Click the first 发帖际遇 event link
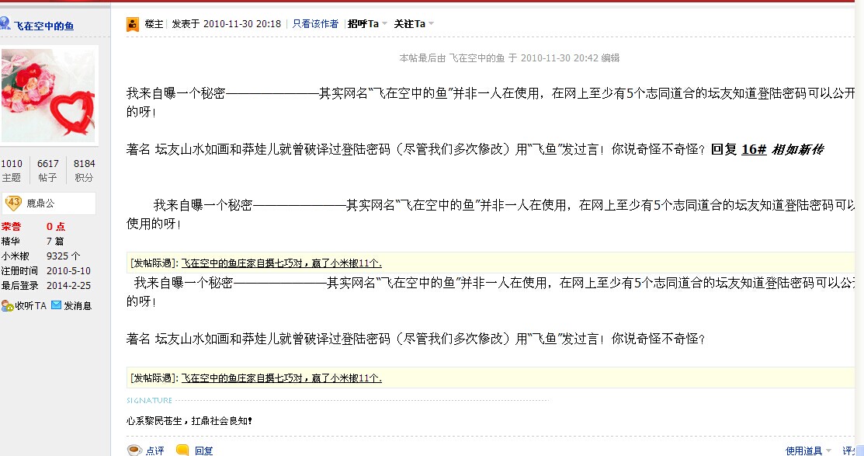The width and height of the screenshot is (864, 456). [x=281, y=263]
